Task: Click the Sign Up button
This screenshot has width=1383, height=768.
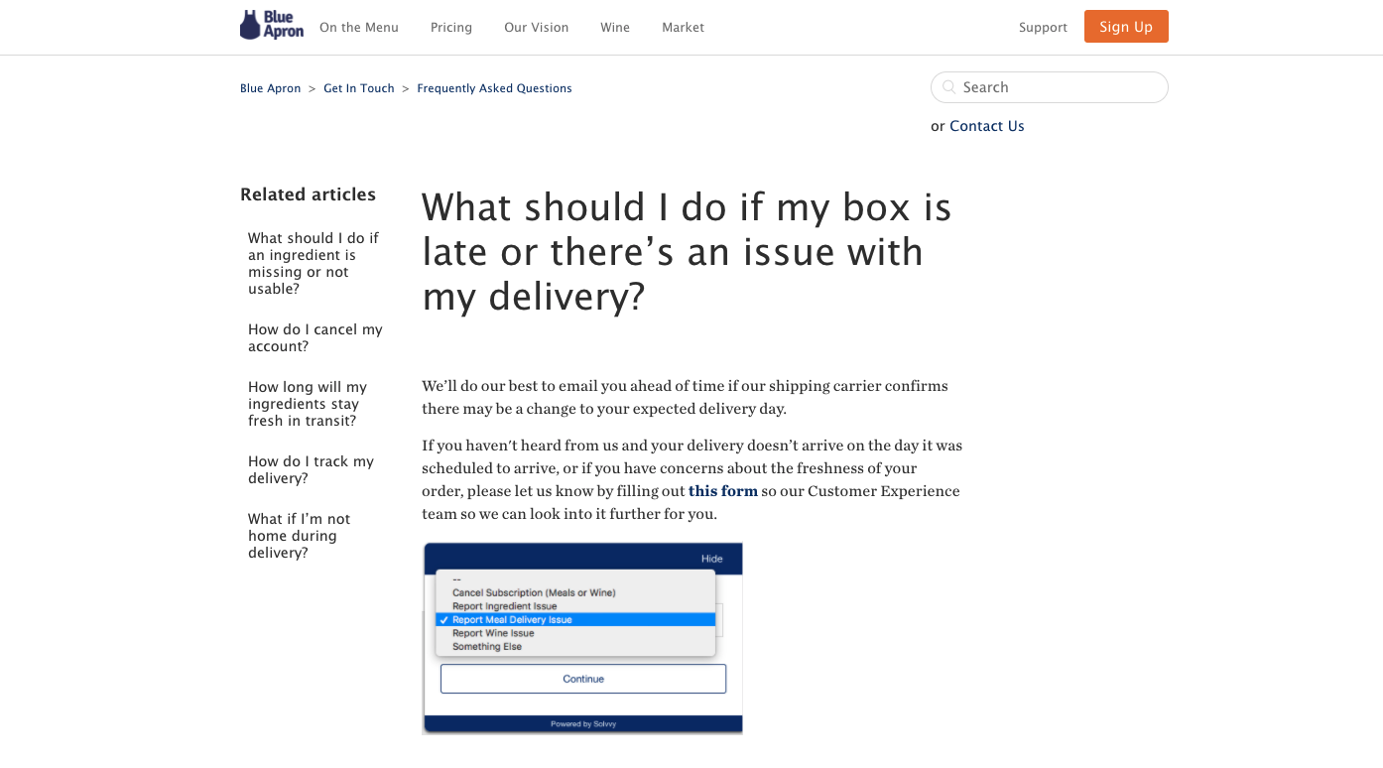Action: [x=1126, y=27]
